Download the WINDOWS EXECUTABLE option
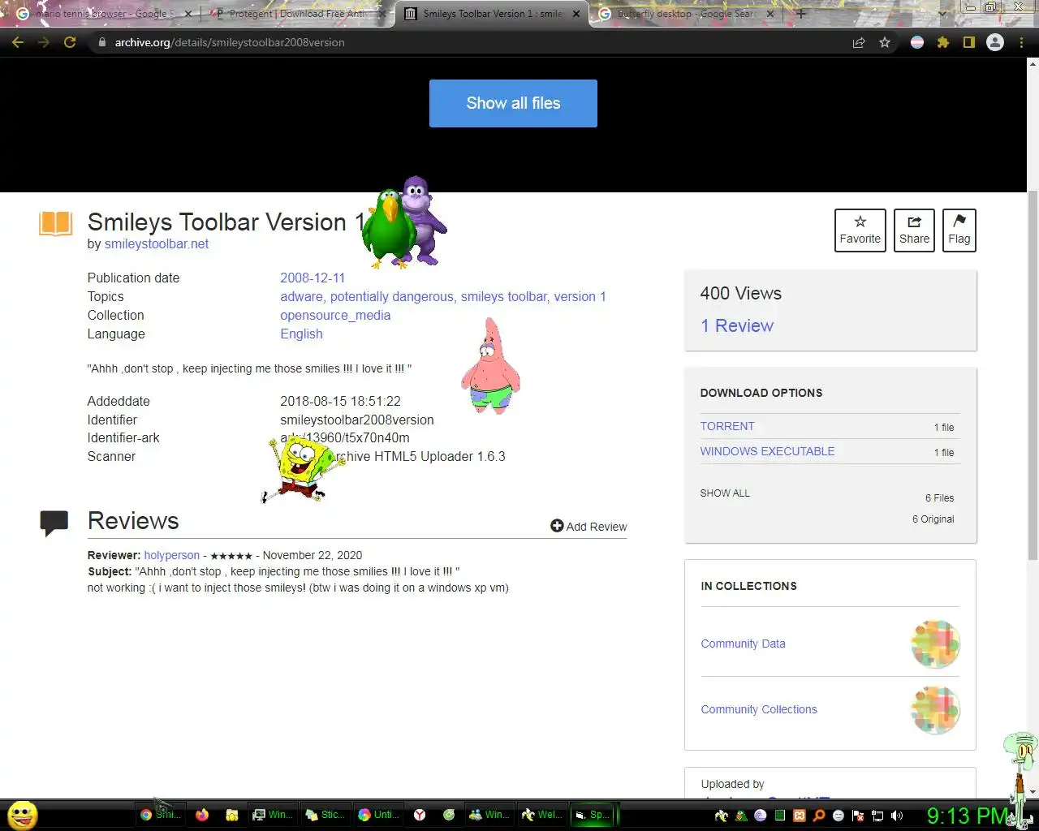Image resolution: width=1039 pixels, height=831 pixels. [767, 451]
